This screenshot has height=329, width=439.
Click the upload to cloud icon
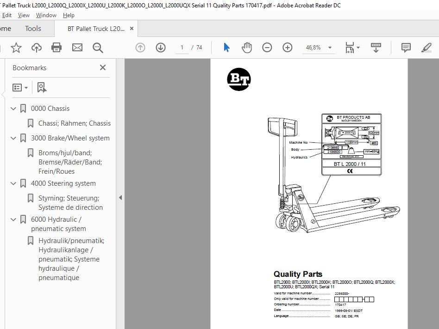(37, 48)
